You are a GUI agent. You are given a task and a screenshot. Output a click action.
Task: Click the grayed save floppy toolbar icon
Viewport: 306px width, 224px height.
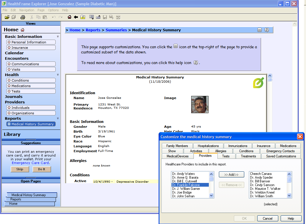pos(105,17)
